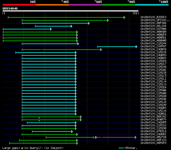Select the UniRef100_C0PPH7 label
This screenshot has height=150, width=171.
(x=153, y=47)
